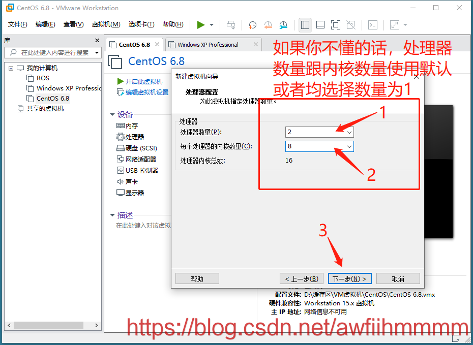Screen dimensions: 473x345
Task: Close the Windows XP Professional tab
Action: tap(256, 44)
